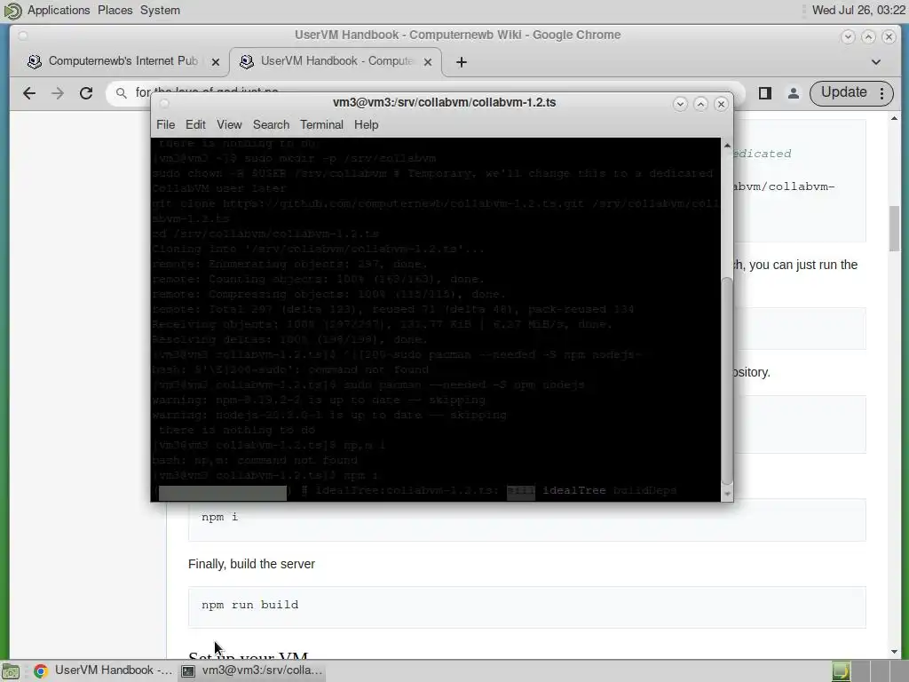Open the Chrome three-dot menu

(x=882, y=92)
